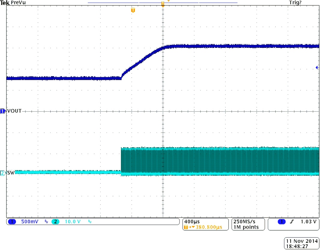The height and width of the screenshot is (250, 320).
Task: Click the channel 2 bandwidth limit icon
Action: [90, 222]
